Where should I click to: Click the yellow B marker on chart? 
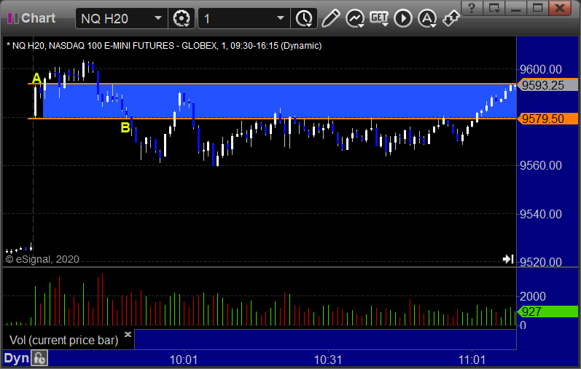[125, 127]
